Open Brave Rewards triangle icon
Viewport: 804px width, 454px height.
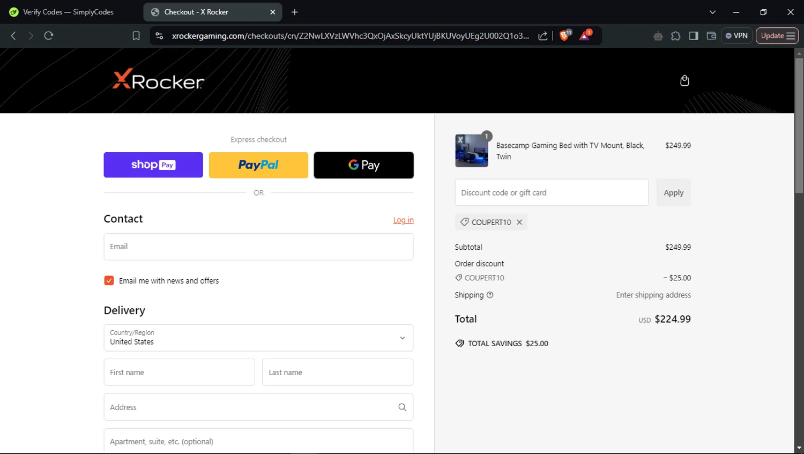pyautogui.click(x=585, y=35)
